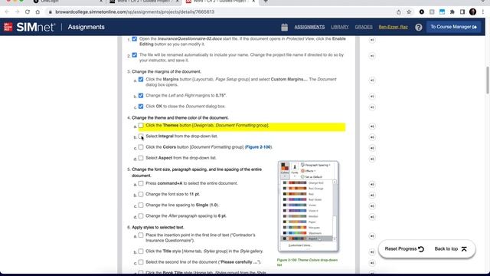Screen dimensions: 490x276
Task: Reload the page with refresh icon
Action: pyautogui.click(x=28, y=12)
